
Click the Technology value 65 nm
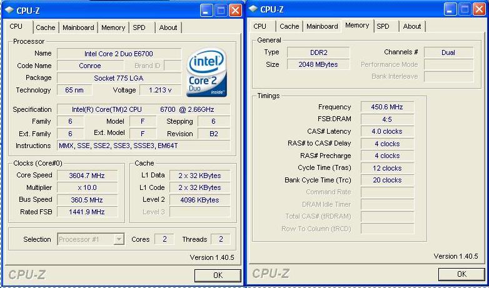point(74,91)
